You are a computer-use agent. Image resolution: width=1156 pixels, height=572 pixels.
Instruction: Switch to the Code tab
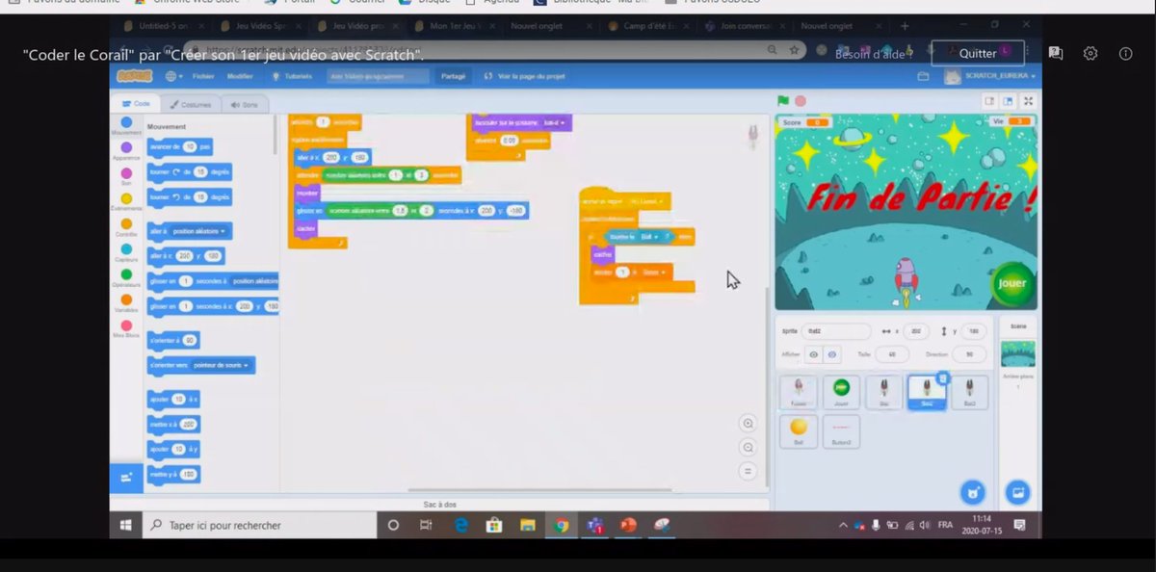pos(135,104)
